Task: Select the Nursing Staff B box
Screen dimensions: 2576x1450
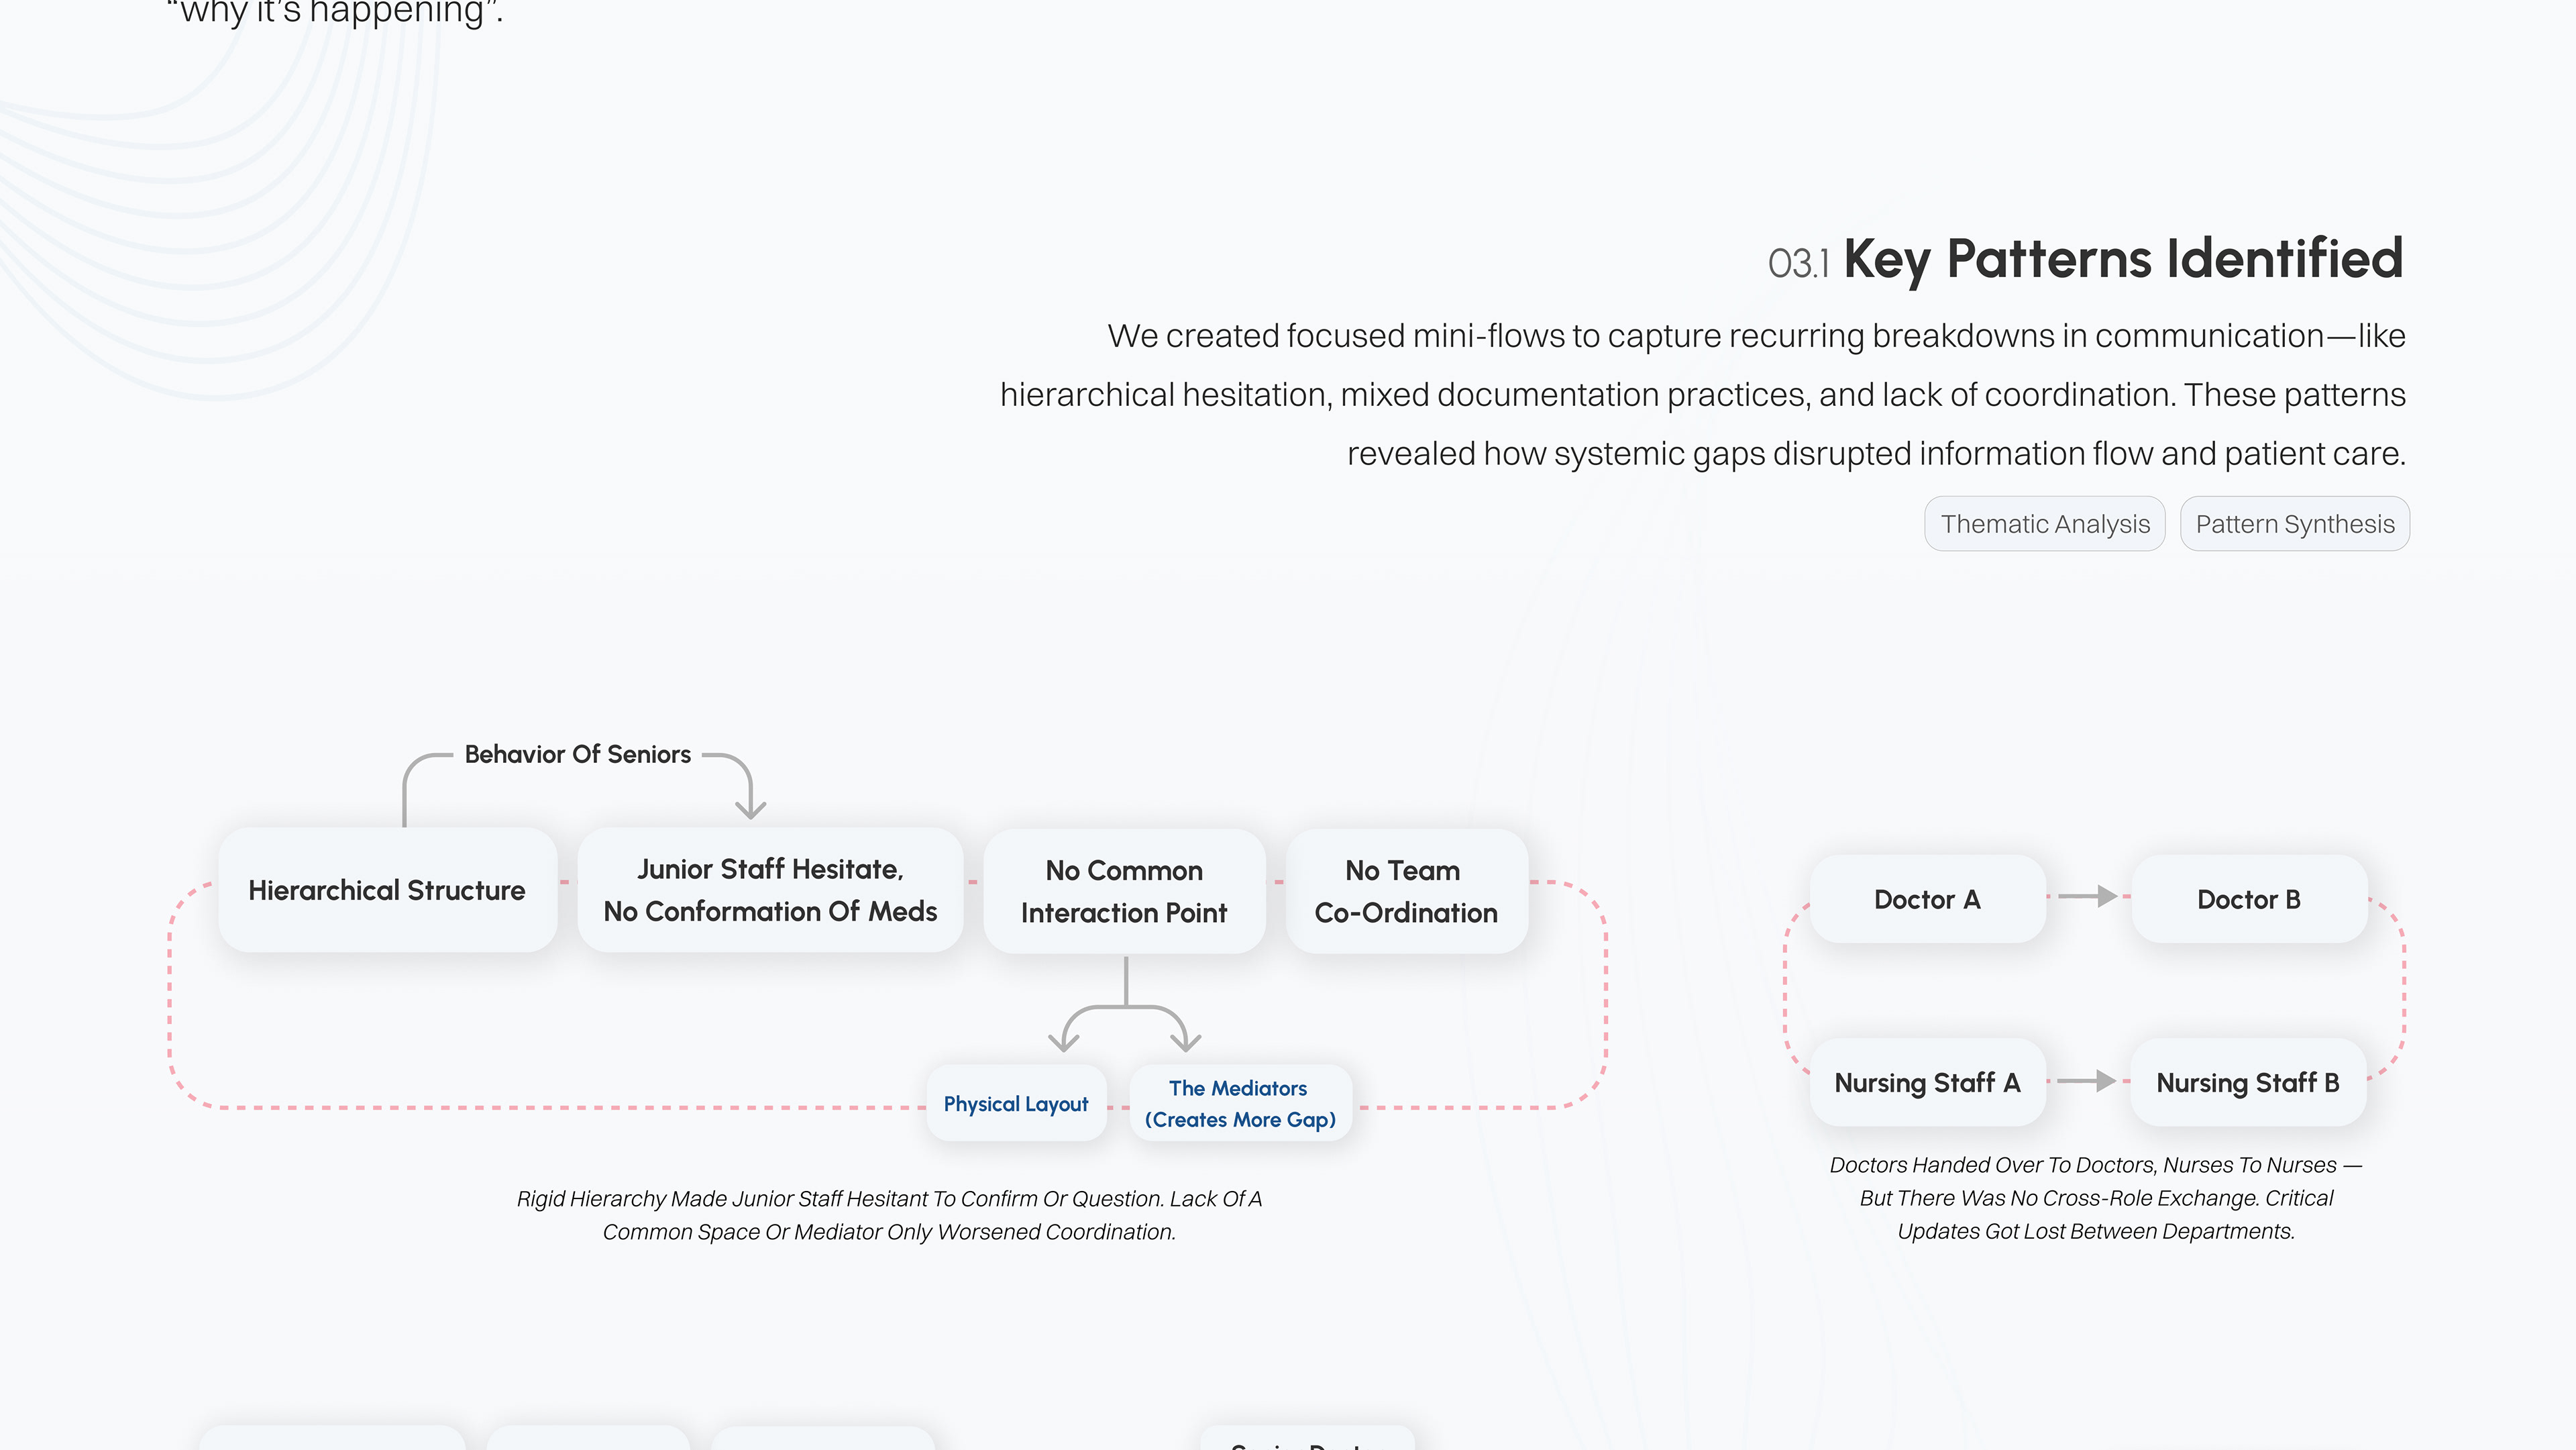Action: tap(2248, 1083)
